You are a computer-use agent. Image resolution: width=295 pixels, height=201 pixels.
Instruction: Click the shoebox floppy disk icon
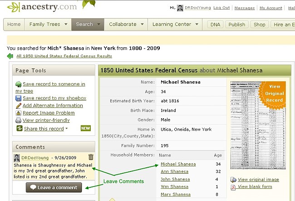coord(18,98)
